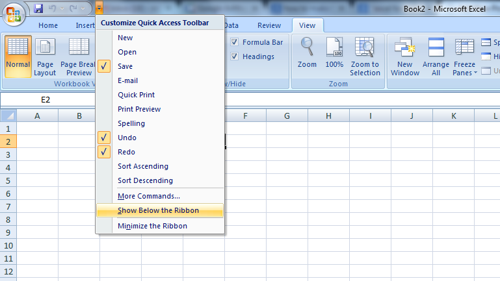Image resolution: width=500 pixels, height=281 pixels.
Task: Select row 5 header
Action: coord(8,180)
